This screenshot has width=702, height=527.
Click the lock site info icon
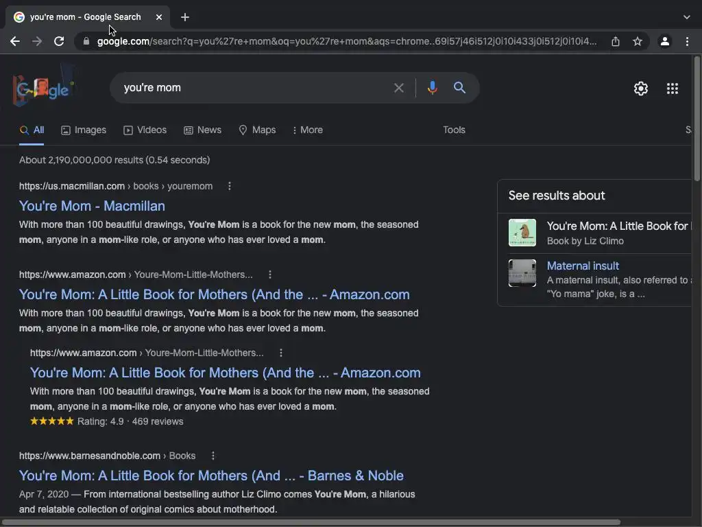pyautogui.click(x=86, y=41)
